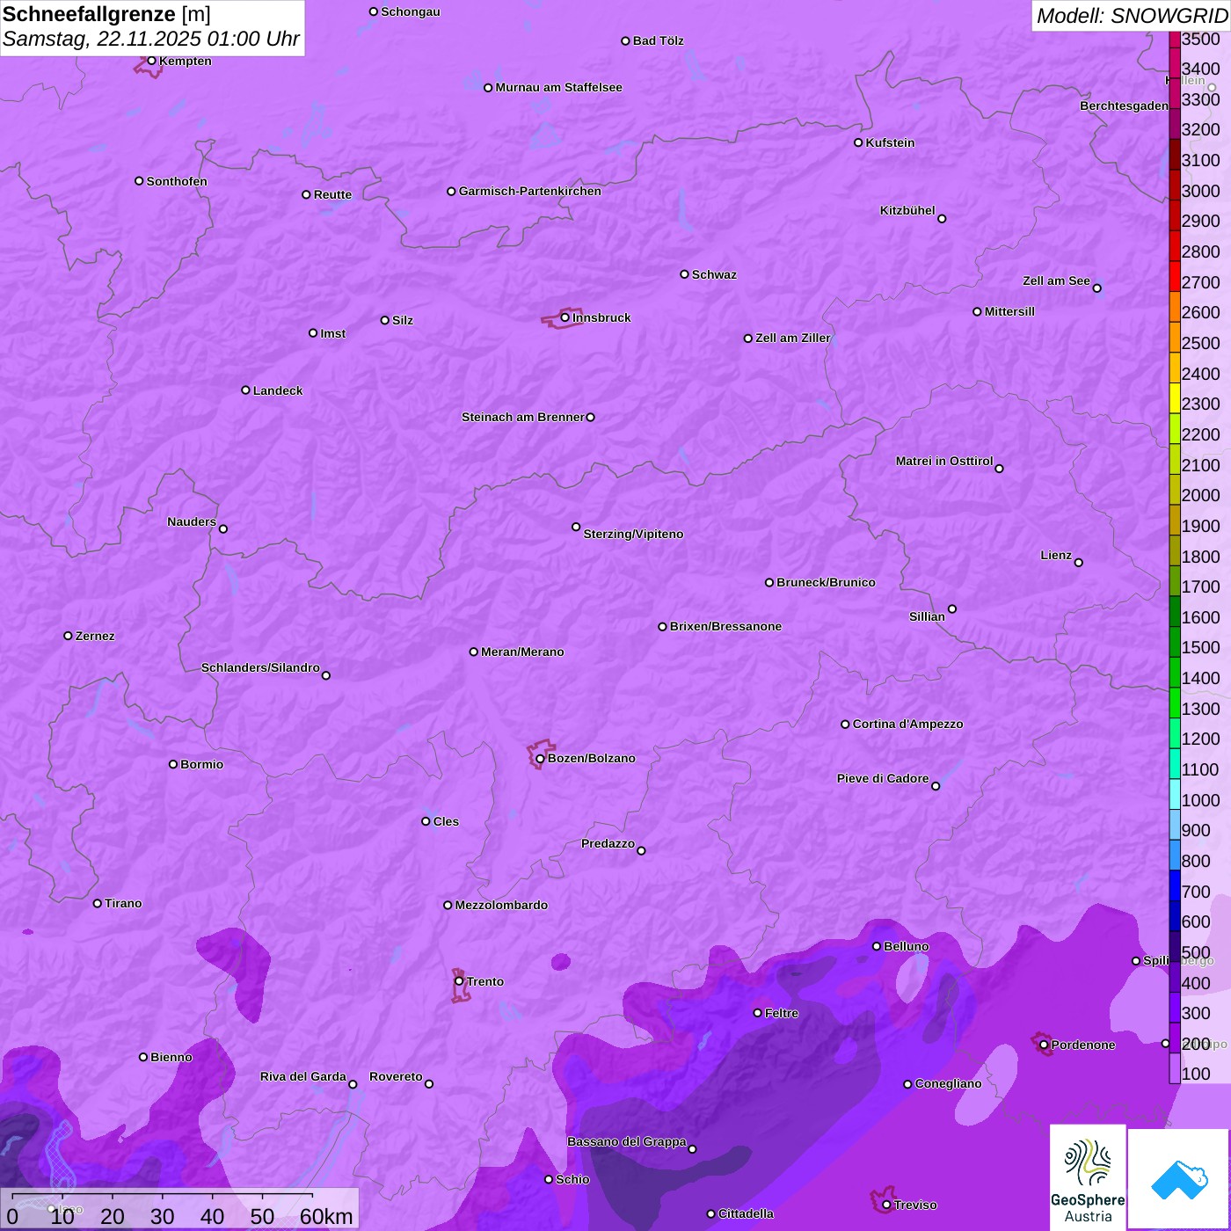Image resolution: width=1231 pixels, height=1231 pixels.
Task: Click the Landeck location dot
Action: tap(246, 390)
